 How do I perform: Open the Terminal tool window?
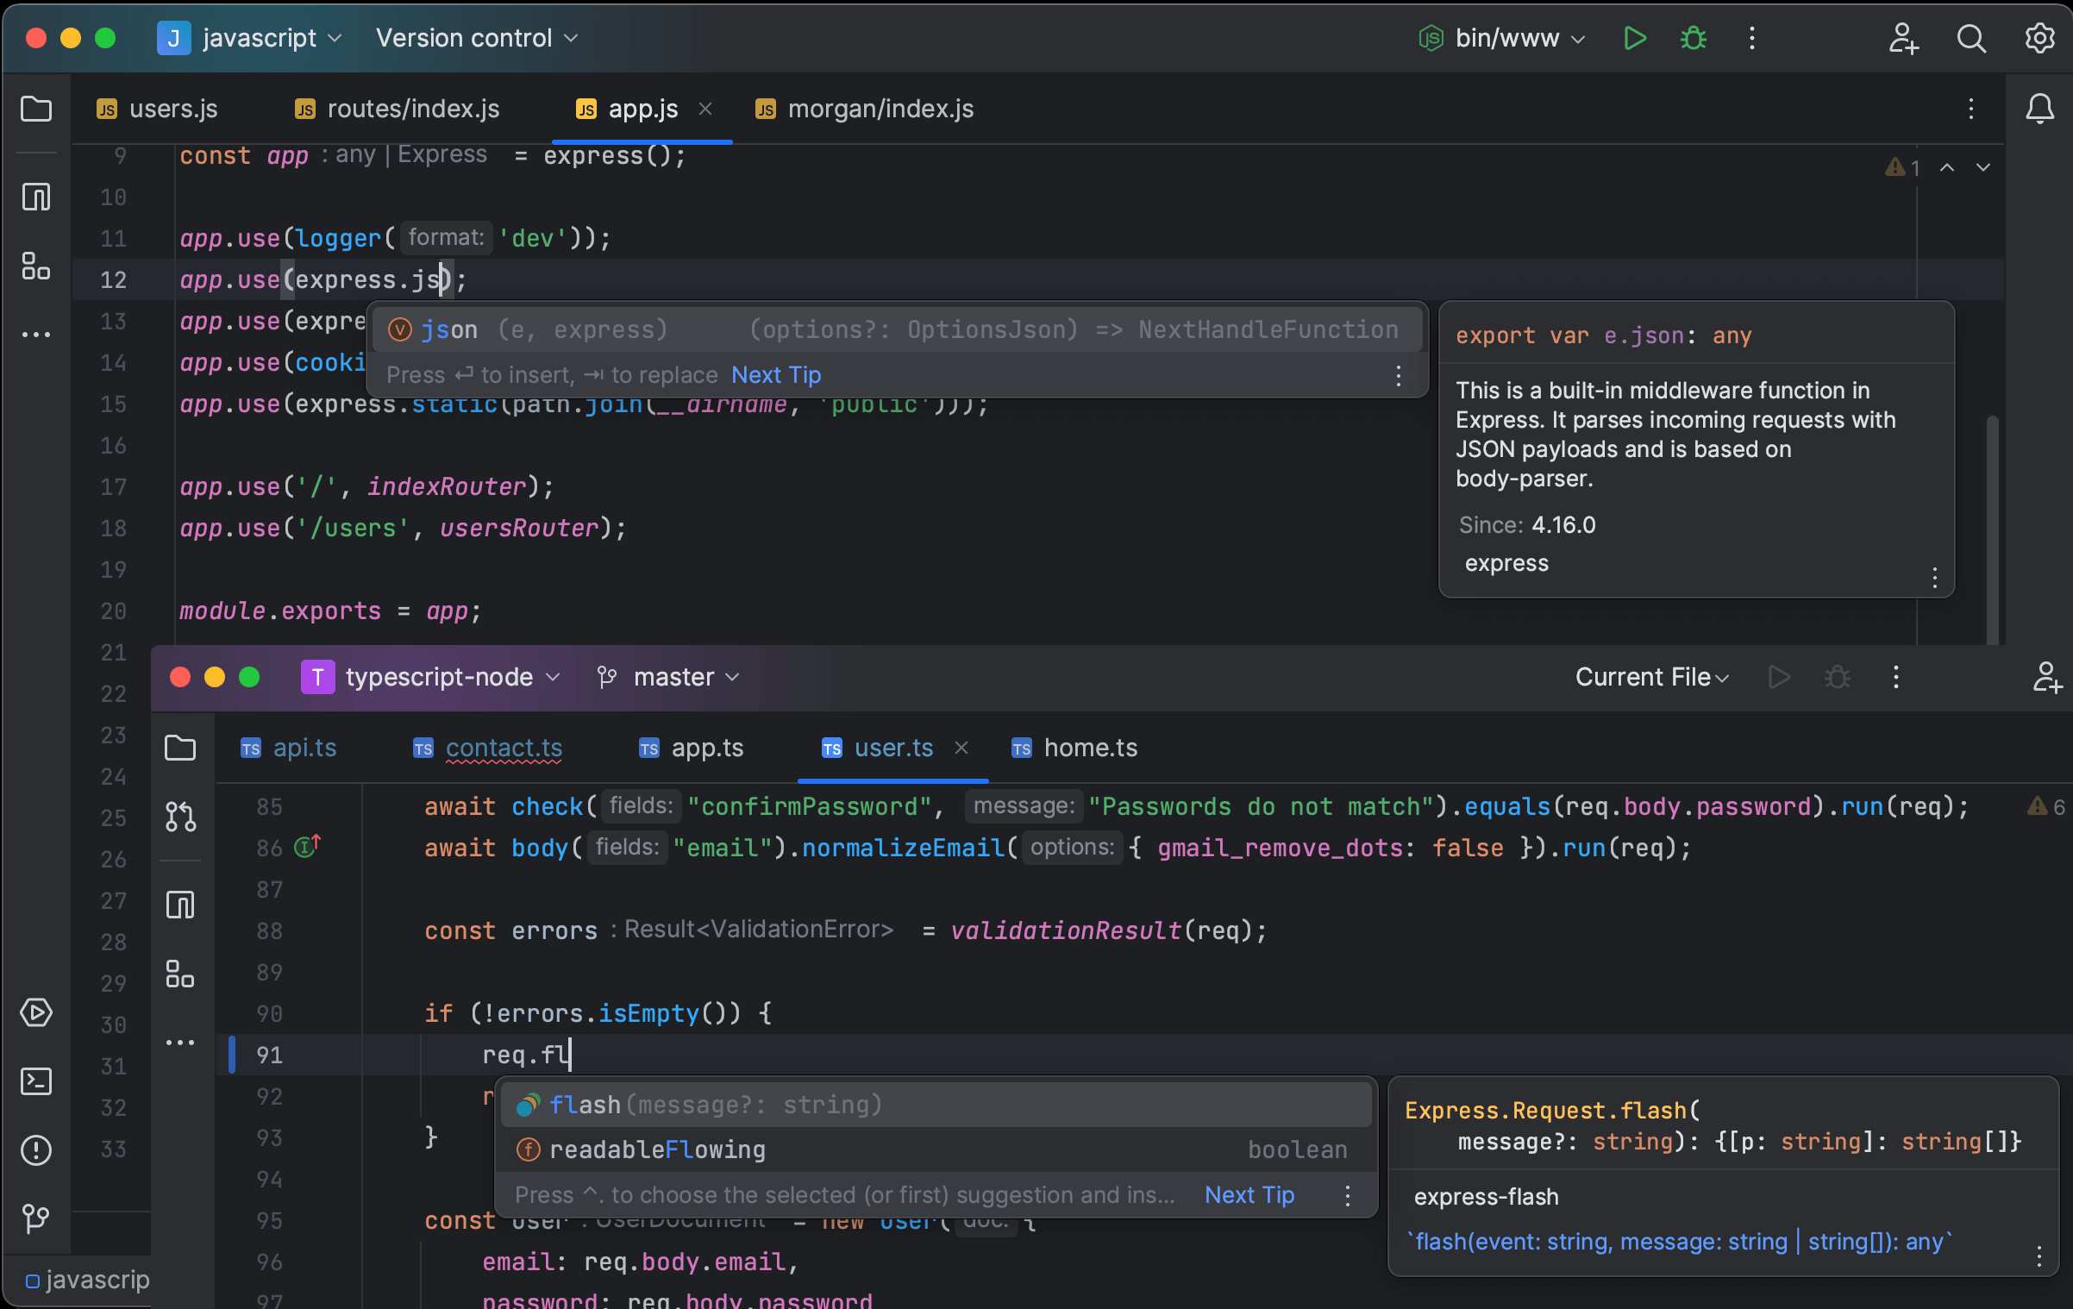click(x=36, y=1081)
